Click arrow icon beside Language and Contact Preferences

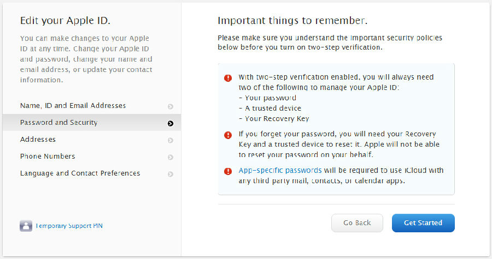[x=171, y=174]
